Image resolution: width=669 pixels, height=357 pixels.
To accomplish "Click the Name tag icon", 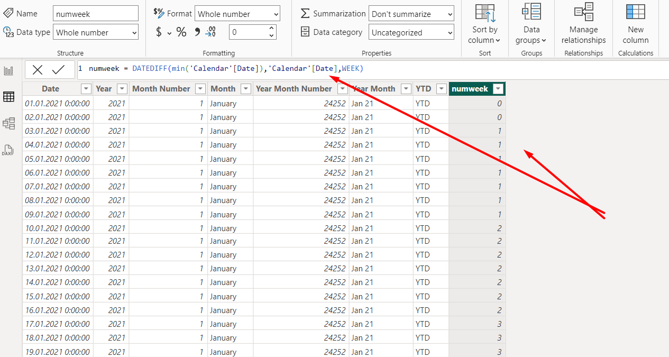I will pos(8,13).
